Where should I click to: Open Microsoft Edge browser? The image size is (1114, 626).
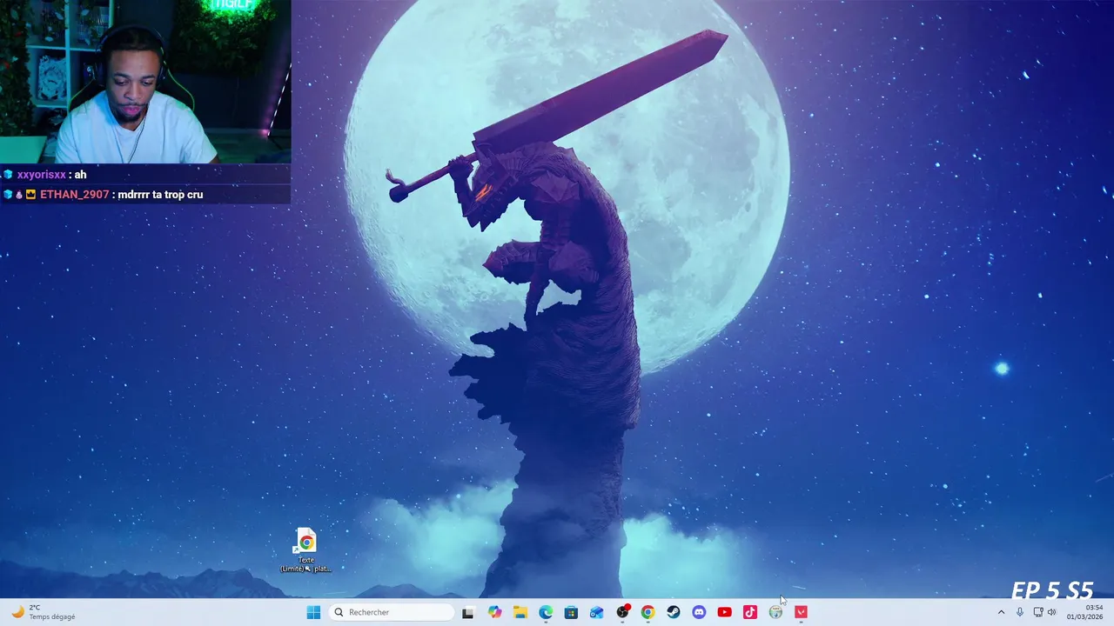point(546,612)
